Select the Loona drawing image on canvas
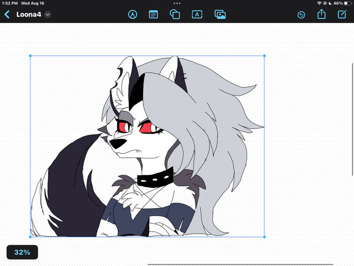This screenshot has height=266, width=354. [147, 146]
